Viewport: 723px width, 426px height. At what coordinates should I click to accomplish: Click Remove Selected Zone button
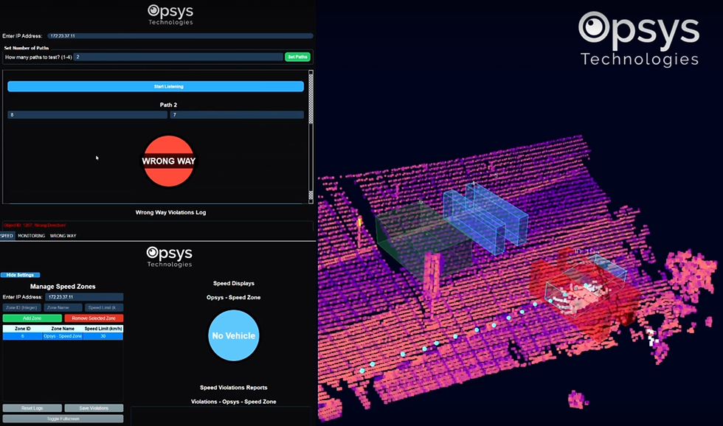[x=94, y=318]
